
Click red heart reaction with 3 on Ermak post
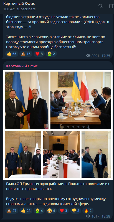point(64,211)
